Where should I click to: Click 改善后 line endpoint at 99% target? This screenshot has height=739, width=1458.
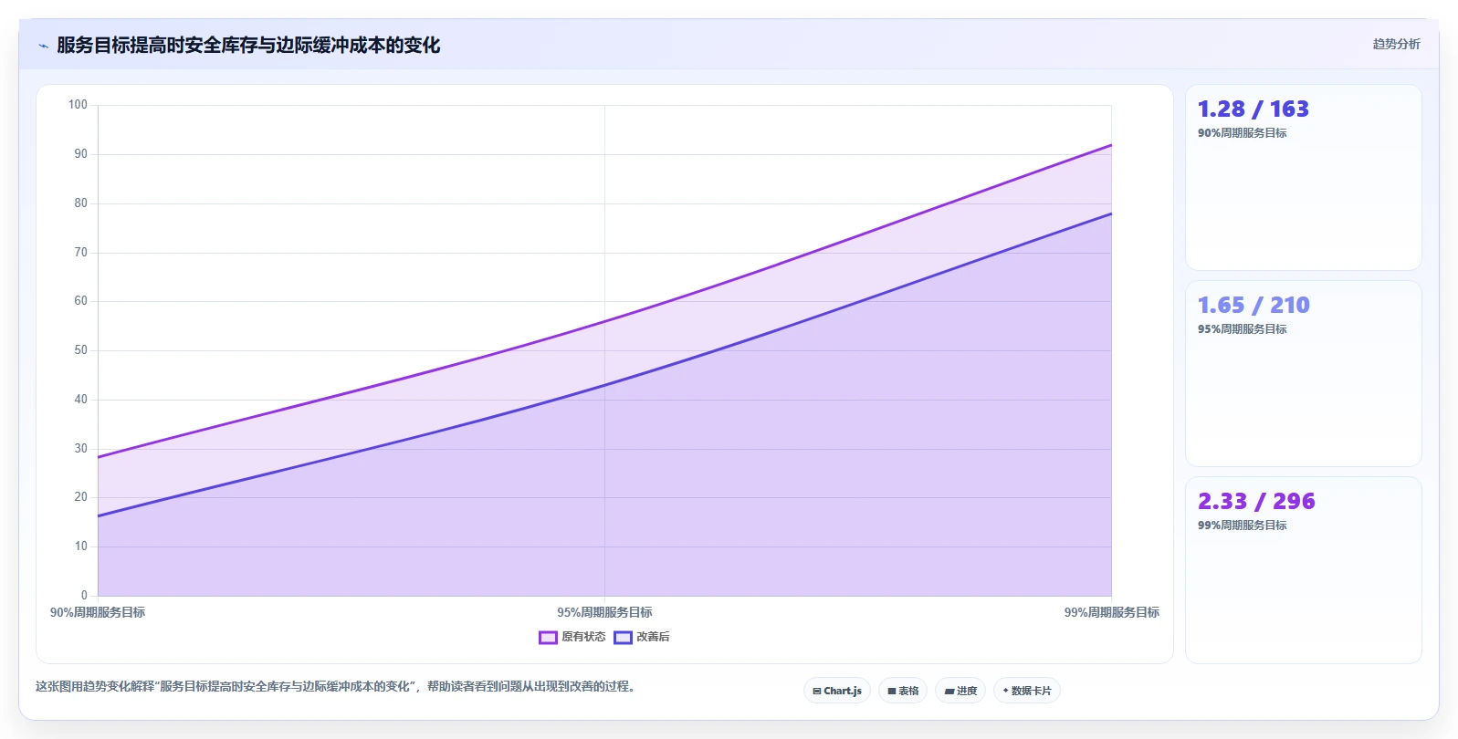1111,213
